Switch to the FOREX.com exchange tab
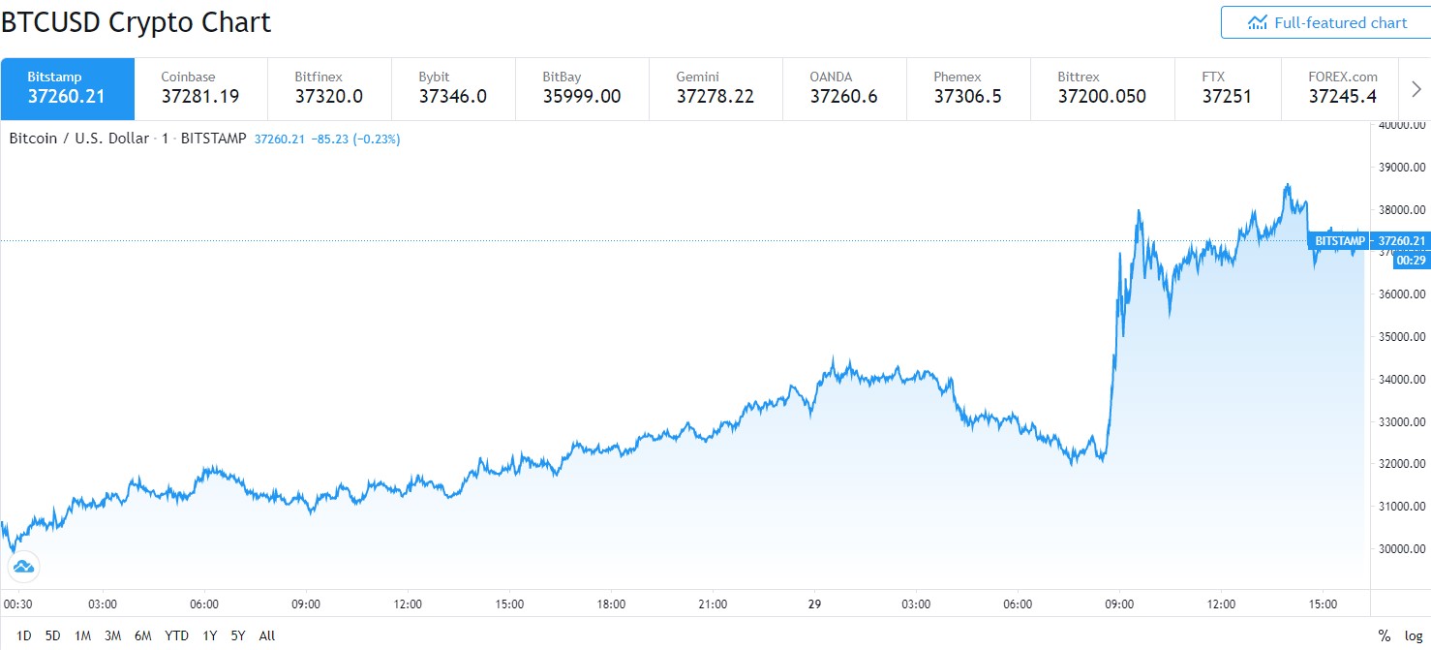Viewport: 1431px width, 650px height. [x=1341, y=88]
